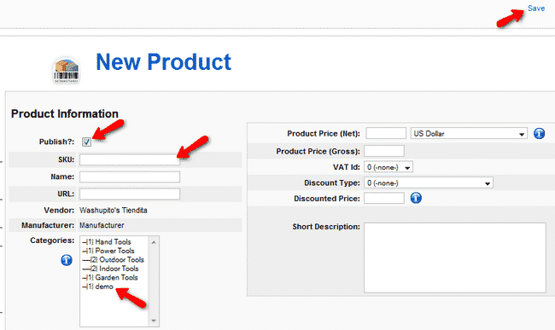Select Power Tools category

[x=108, y=251]
